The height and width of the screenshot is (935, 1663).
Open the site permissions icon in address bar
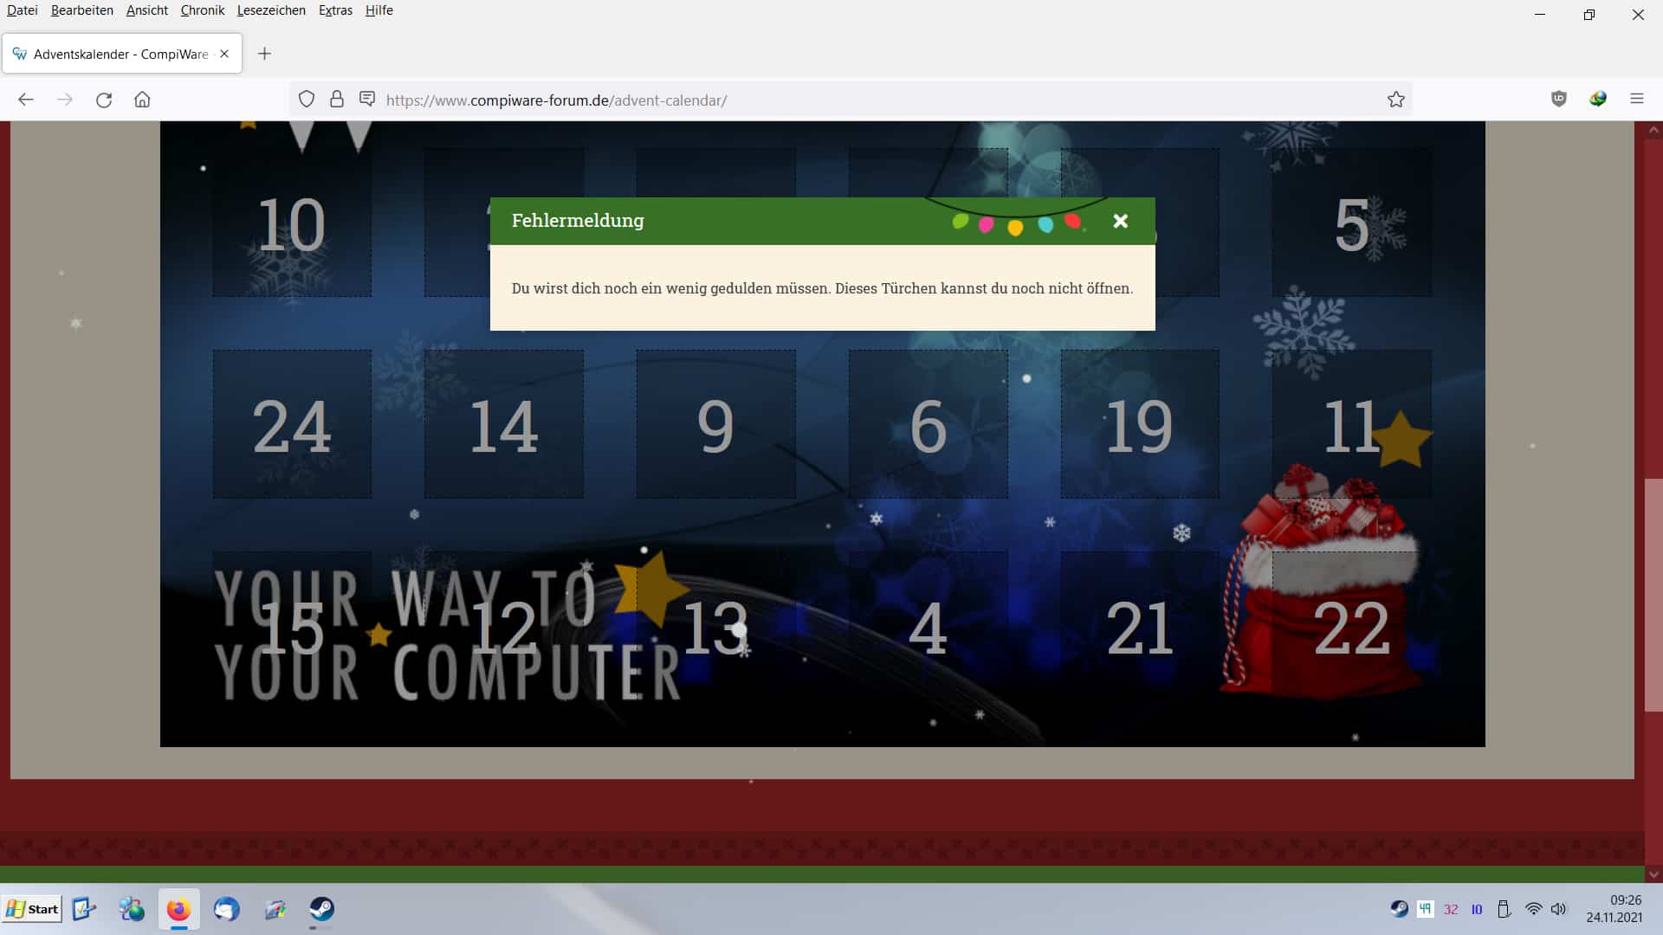367,100
